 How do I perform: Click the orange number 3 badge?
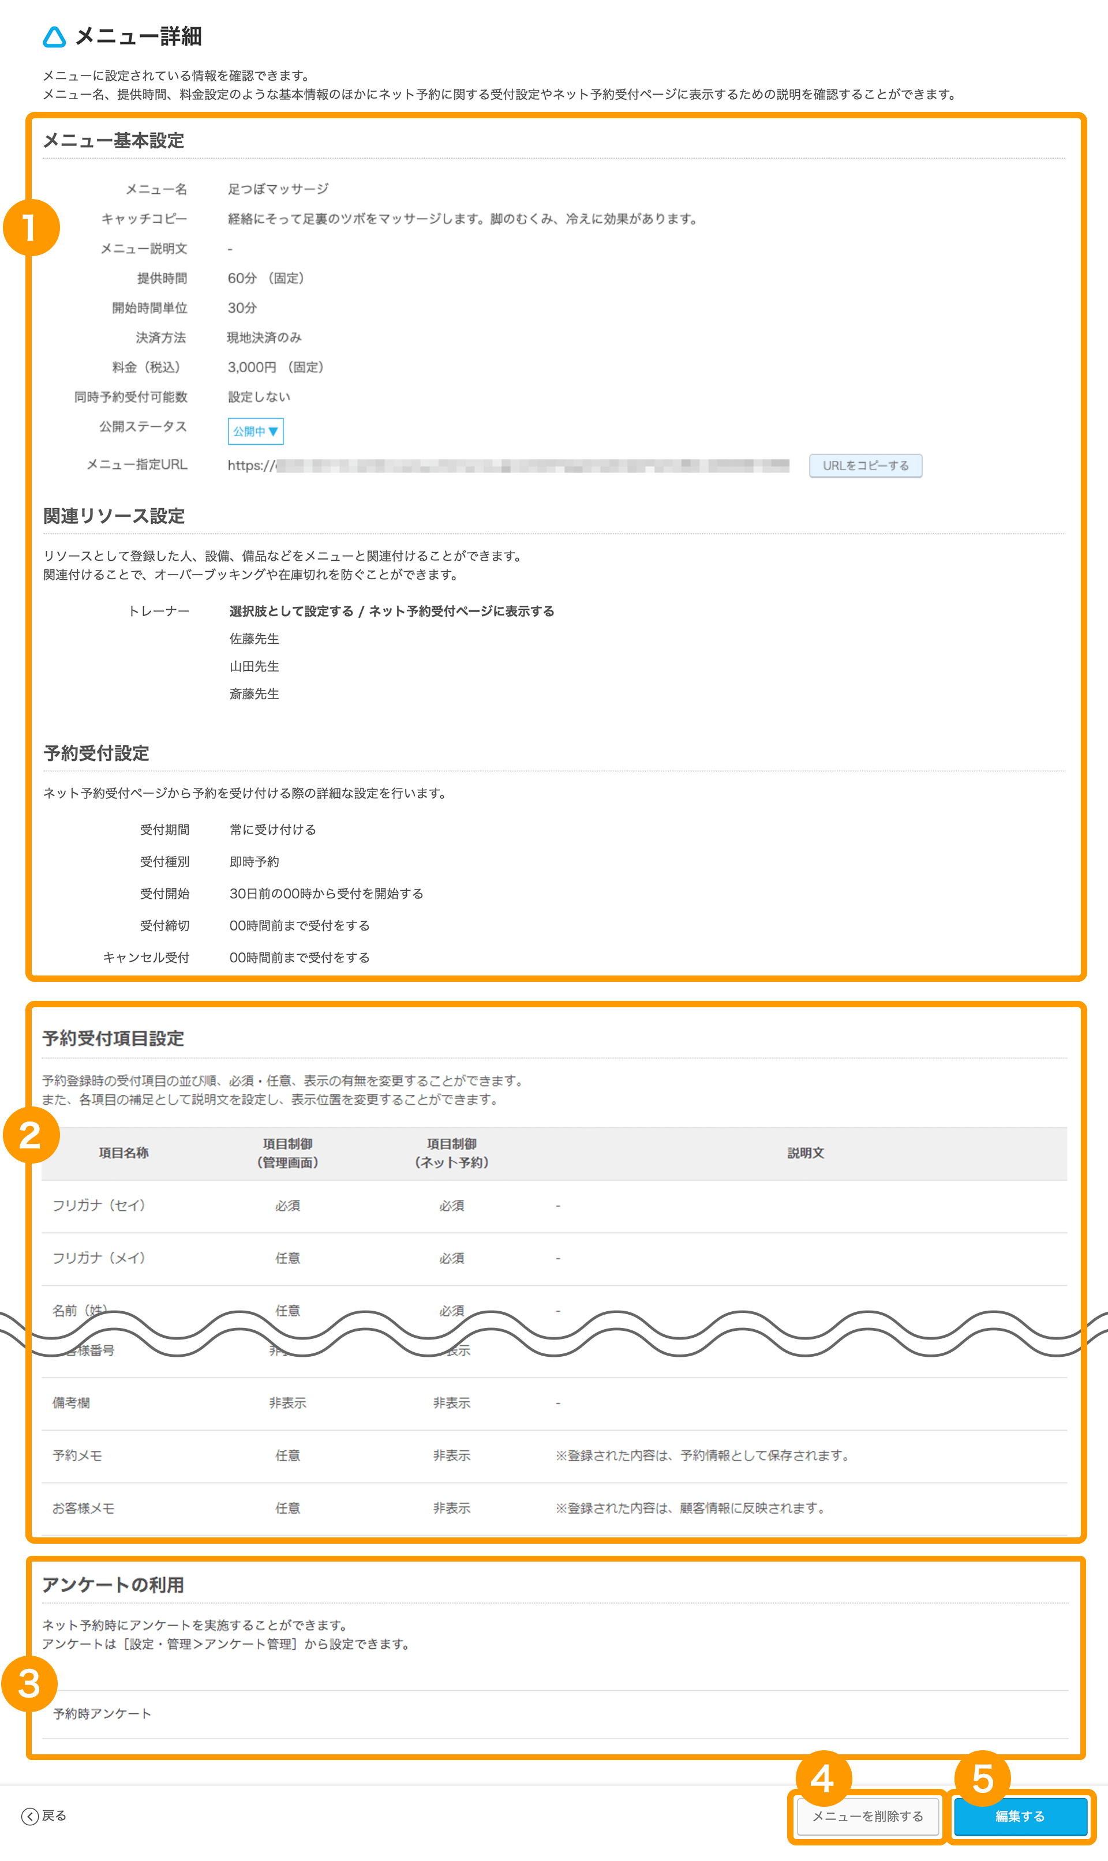coord(29,1684)
